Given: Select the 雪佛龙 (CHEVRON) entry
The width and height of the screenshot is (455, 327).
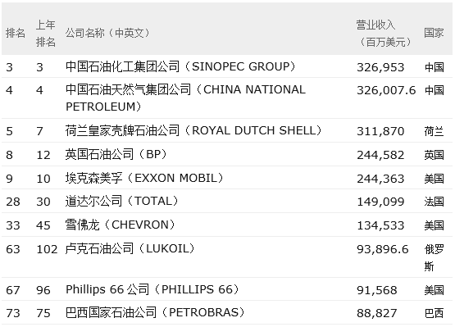Looking at the screenshot, I should click(x=121, y=225).
